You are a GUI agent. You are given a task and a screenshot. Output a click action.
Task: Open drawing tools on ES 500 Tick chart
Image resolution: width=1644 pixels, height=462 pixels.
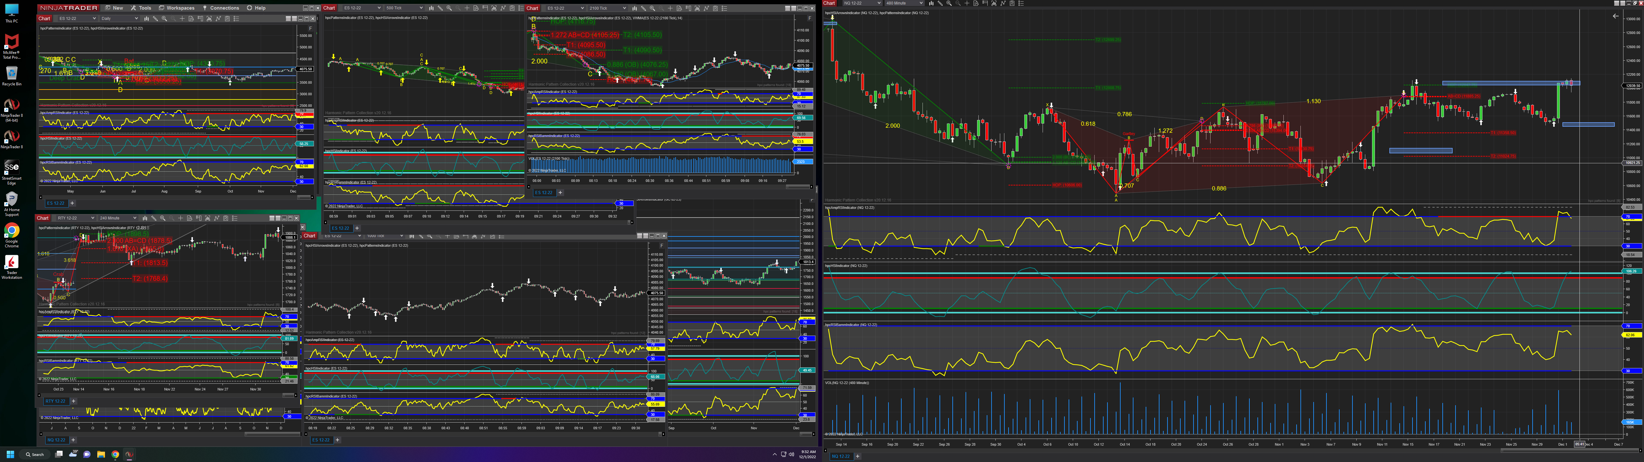click(440, 8)
